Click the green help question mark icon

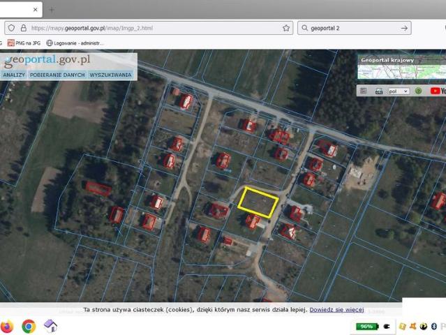[418, 91]
